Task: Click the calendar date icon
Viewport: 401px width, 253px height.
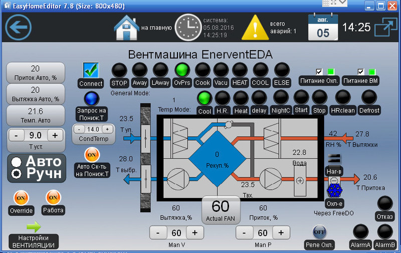Action: click(x=322, y=27)
